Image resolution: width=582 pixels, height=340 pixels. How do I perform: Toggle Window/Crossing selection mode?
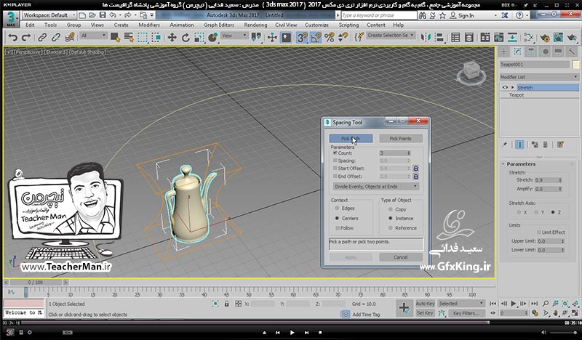tap(156, 38)
